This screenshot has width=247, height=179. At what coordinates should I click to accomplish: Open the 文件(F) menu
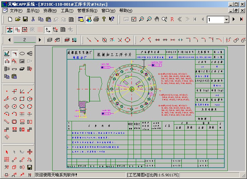[x=16, y=11]
